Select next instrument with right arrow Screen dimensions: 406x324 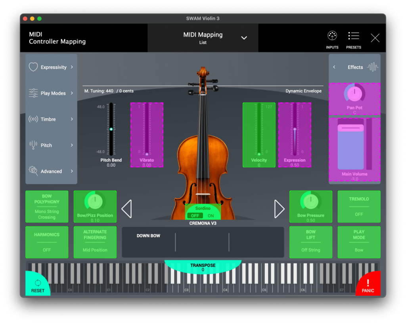279,209
